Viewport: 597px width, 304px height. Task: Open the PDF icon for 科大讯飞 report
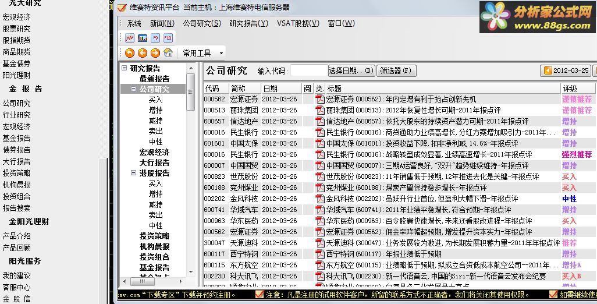pyautogui.click(x=320, y=276)
